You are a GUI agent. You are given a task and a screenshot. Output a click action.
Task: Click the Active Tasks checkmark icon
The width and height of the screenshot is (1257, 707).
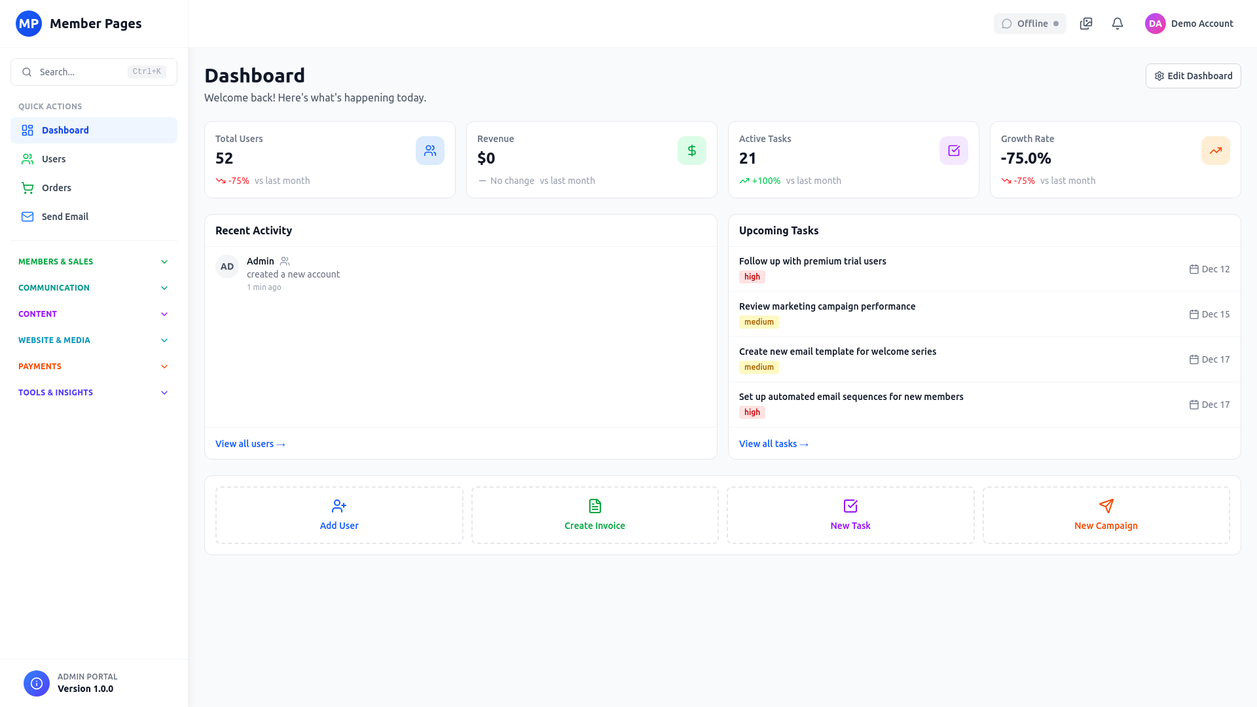coord(953,150)
